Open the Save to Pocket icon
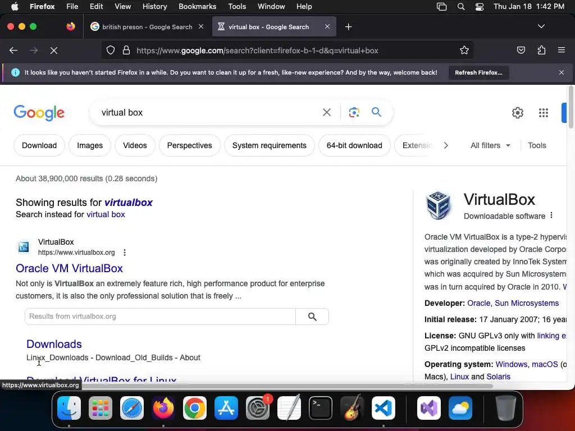Image resolution: width=575 pixels, height=431 pixels. click(x=521, y=51)
